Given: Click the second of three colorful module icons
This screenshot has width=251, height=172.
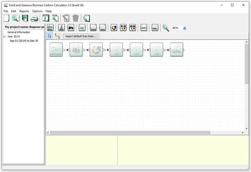Looking at the screenshot, I should [x=123, y=28].
